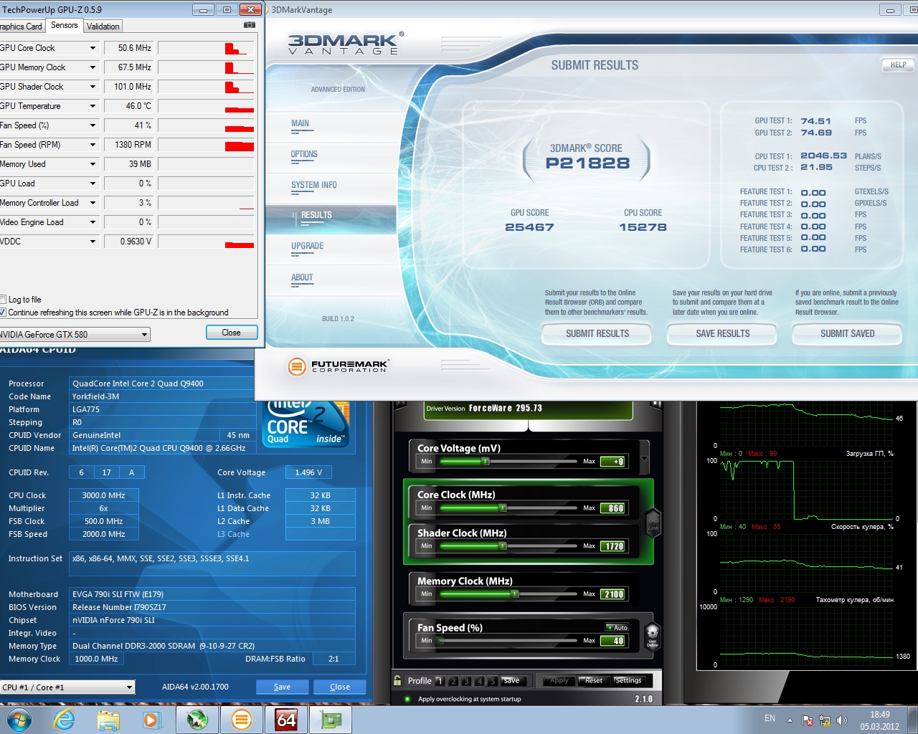Uncheck Continue refreshing in background option

[x=4, y=313]
